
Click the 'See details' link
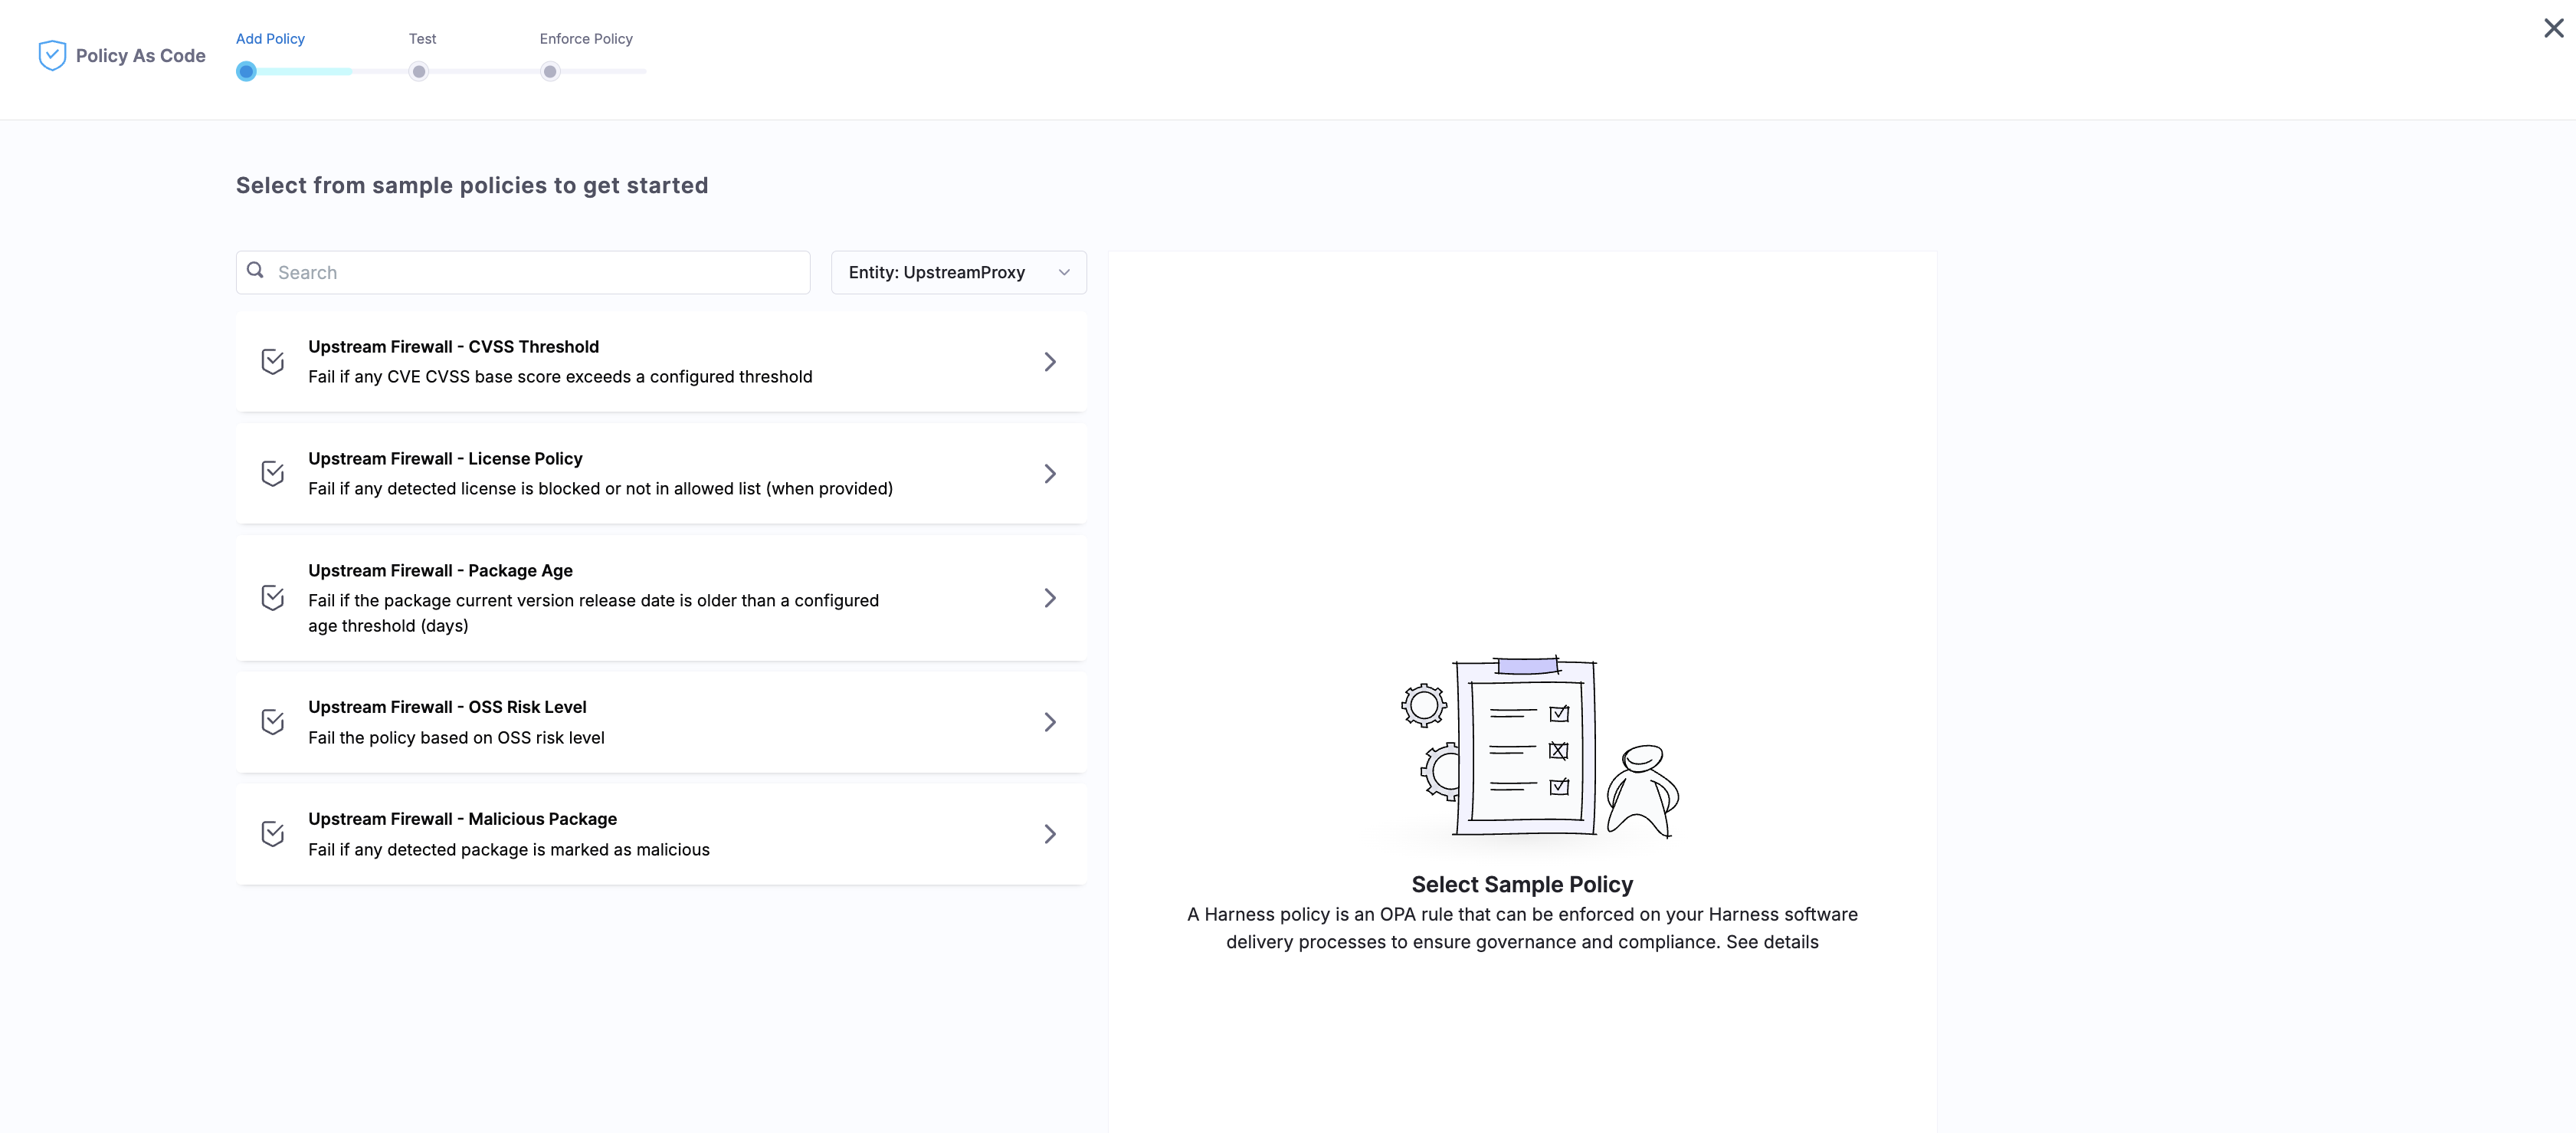(x=1772, y=942)
